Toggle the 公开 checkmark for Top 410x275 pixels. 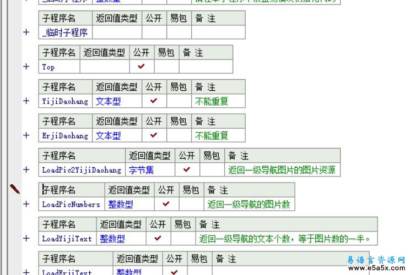pos(142,67)
